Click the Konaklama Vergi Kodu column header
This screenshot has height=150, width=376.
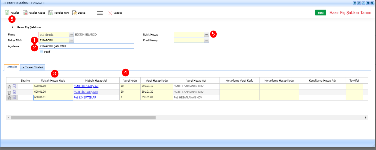pos(239,80)
